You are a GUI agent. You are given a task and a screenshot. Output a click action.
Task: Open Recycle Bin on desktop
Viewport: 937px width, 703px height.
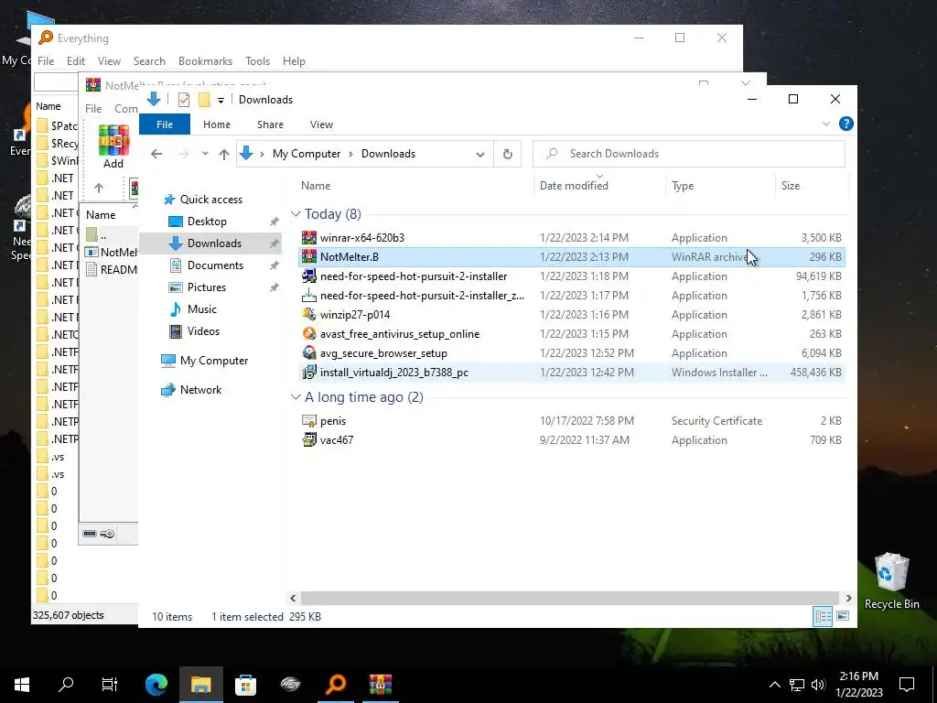pos(891,580)
